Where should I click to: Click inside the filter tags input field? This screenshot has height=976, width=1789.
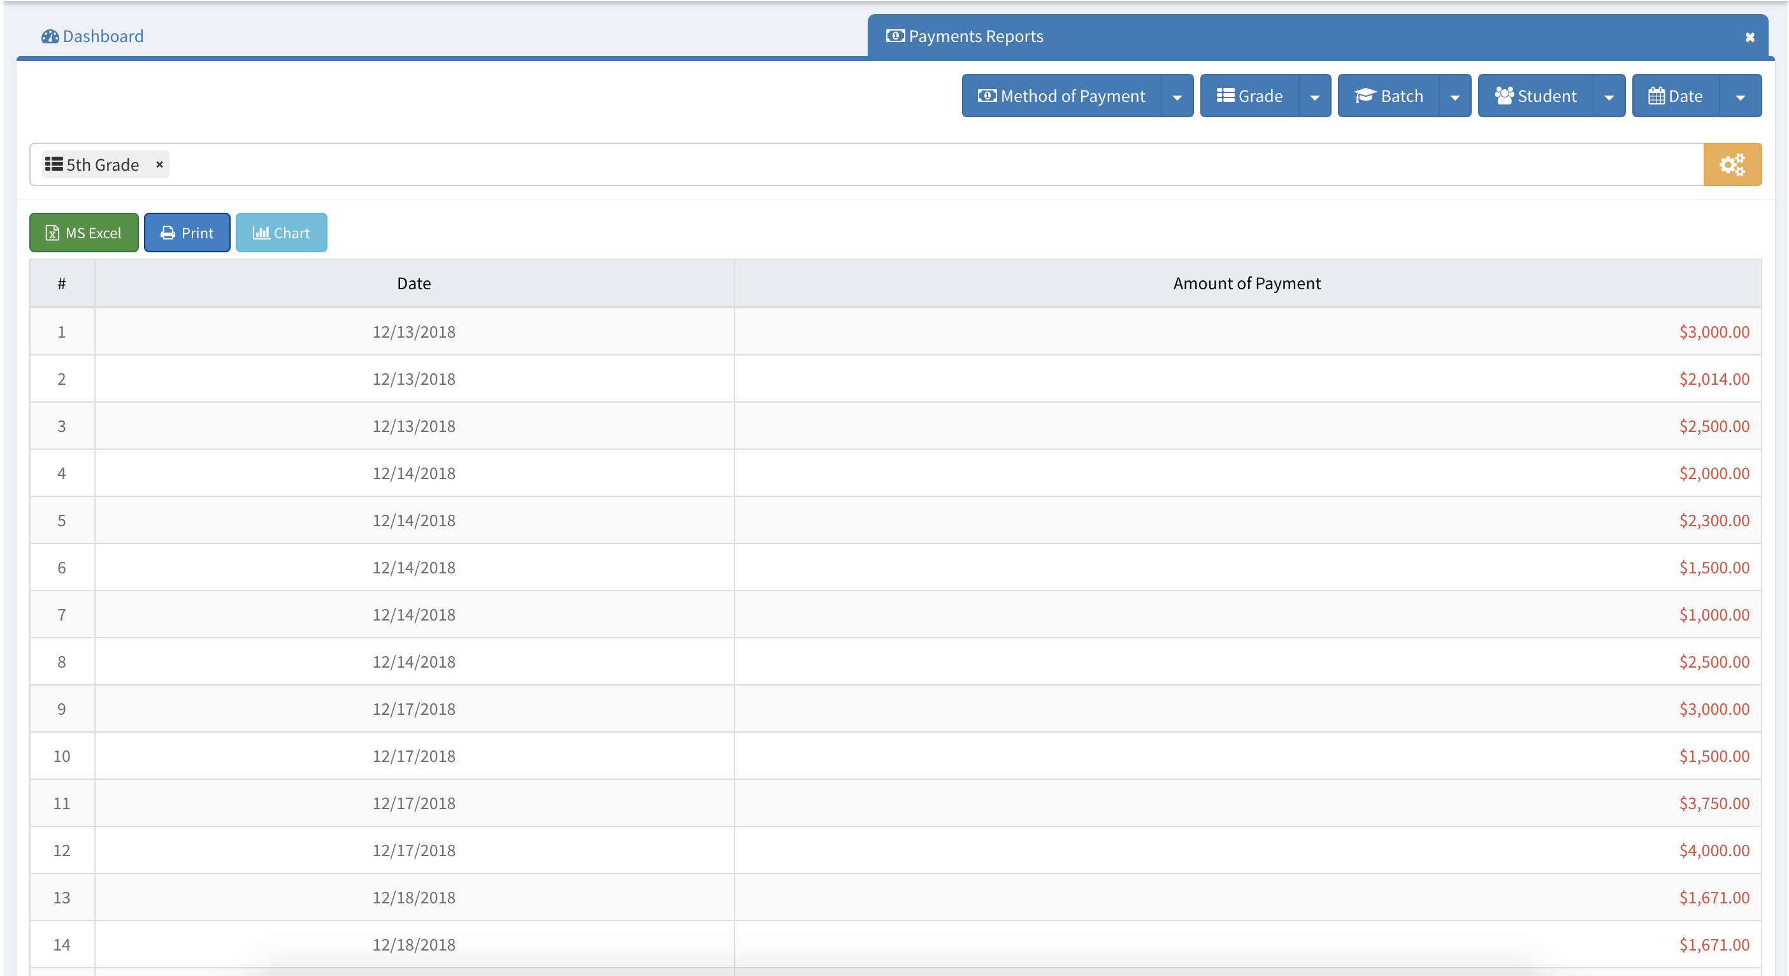coord(903,164)
